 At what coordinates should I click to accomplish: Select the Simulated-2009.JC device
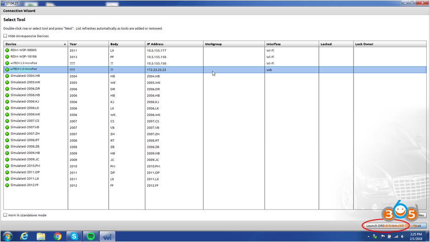[x=215, y=159]
